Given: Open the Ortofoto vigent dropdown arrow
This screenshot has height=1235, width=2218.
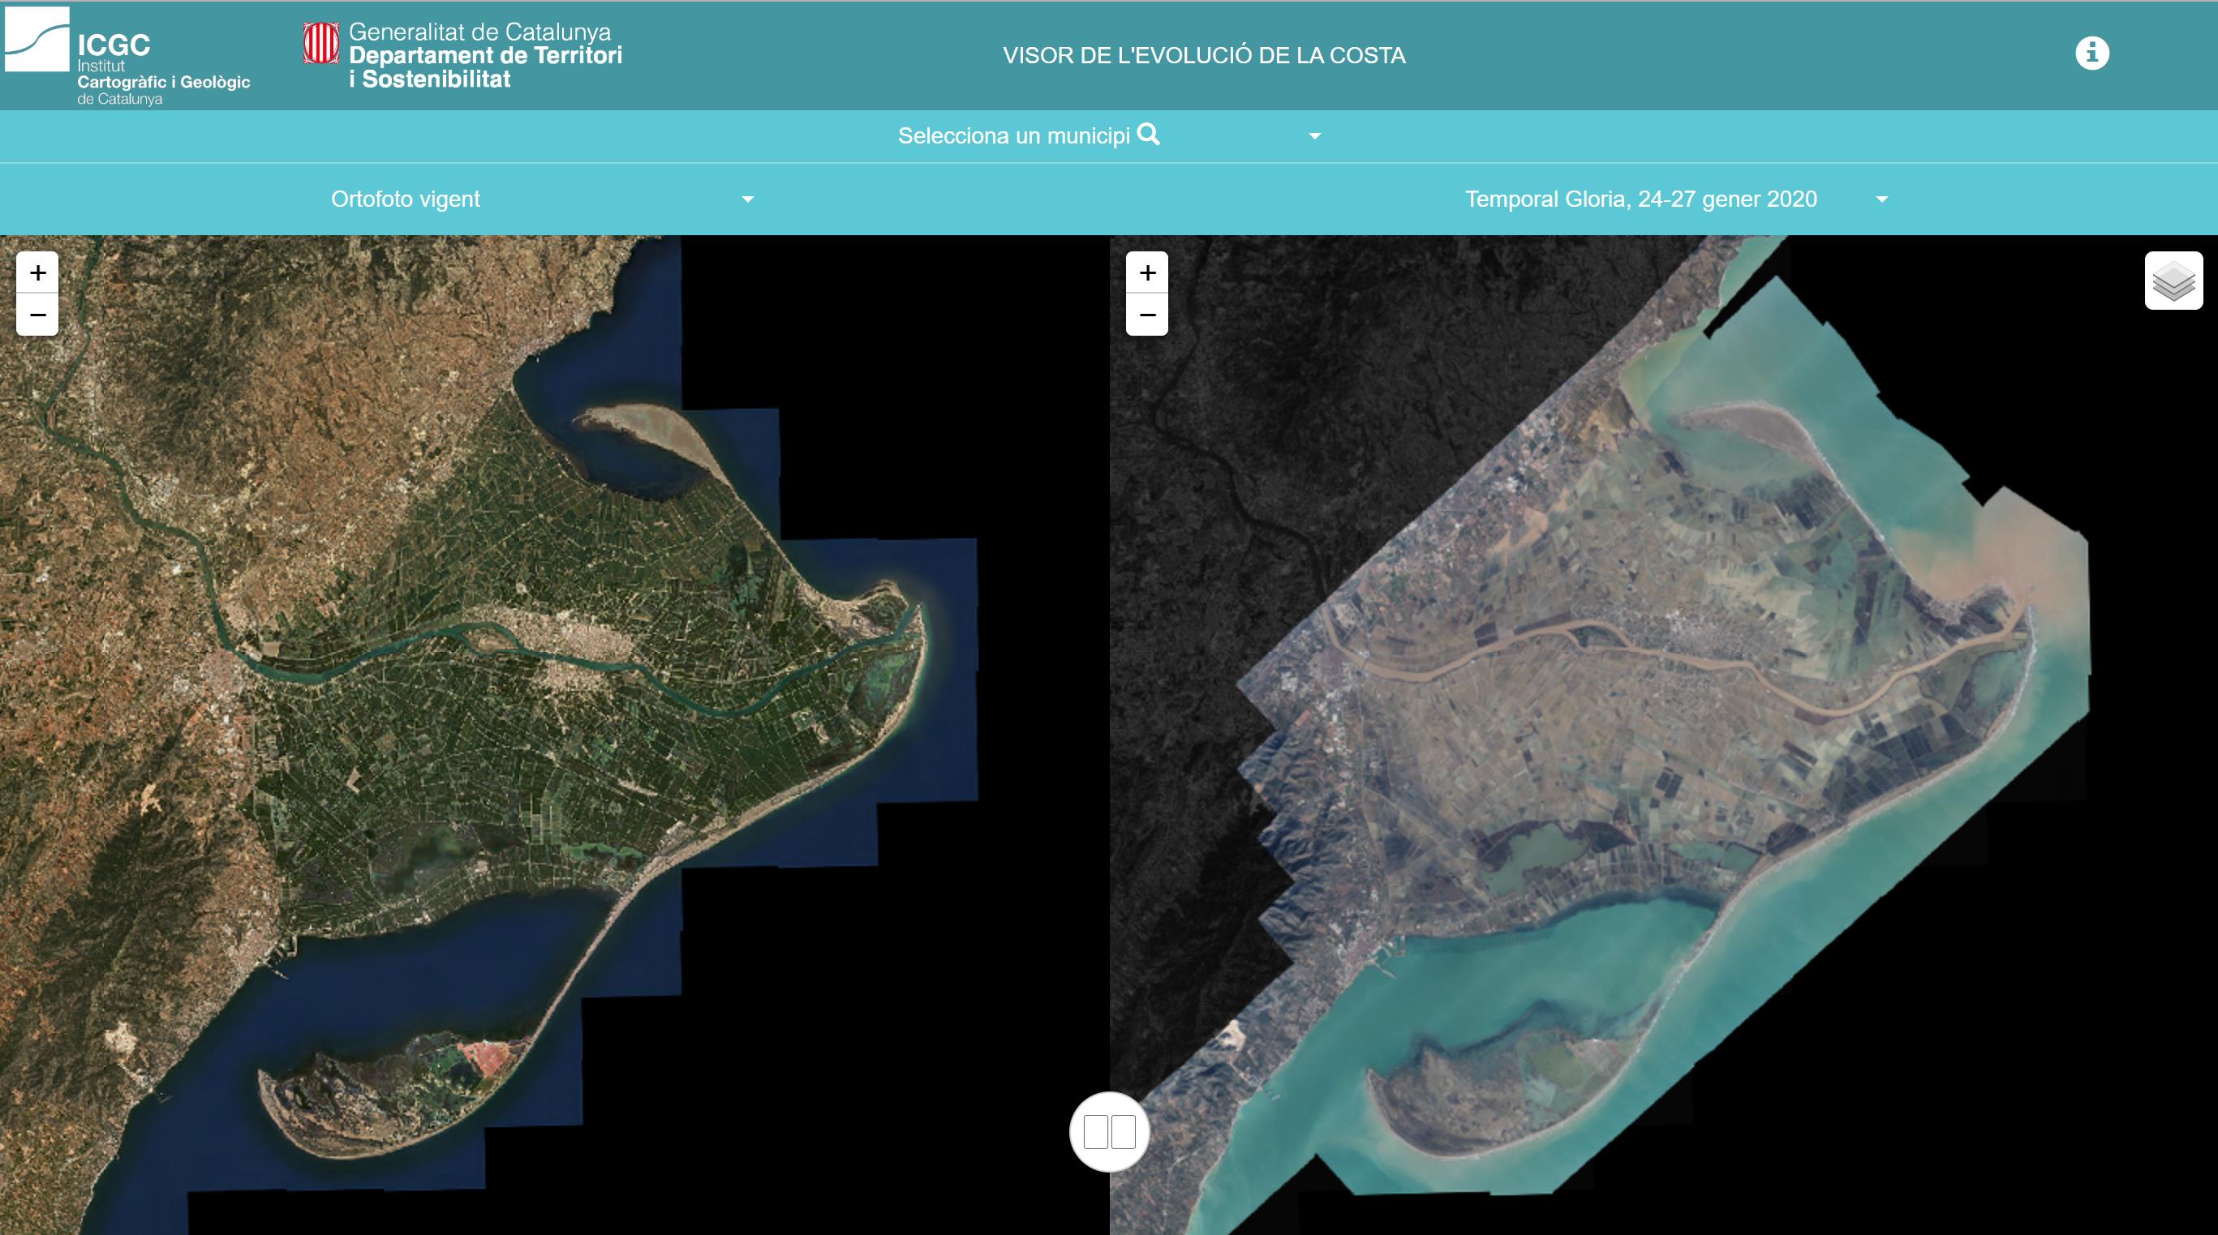Looking at the screenshot, I should [747, 199].
